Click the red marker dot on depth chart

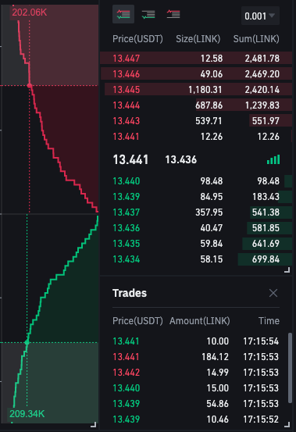point(30,86)
